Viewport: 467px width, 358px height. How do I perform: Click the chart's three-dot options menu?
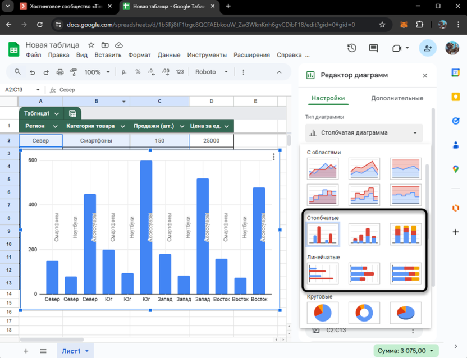point(274,157)
